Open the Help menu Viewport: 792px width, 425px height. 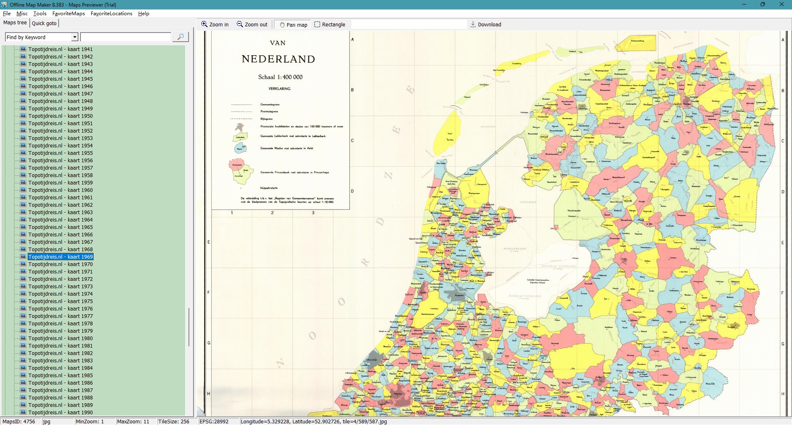click(144, 14)
